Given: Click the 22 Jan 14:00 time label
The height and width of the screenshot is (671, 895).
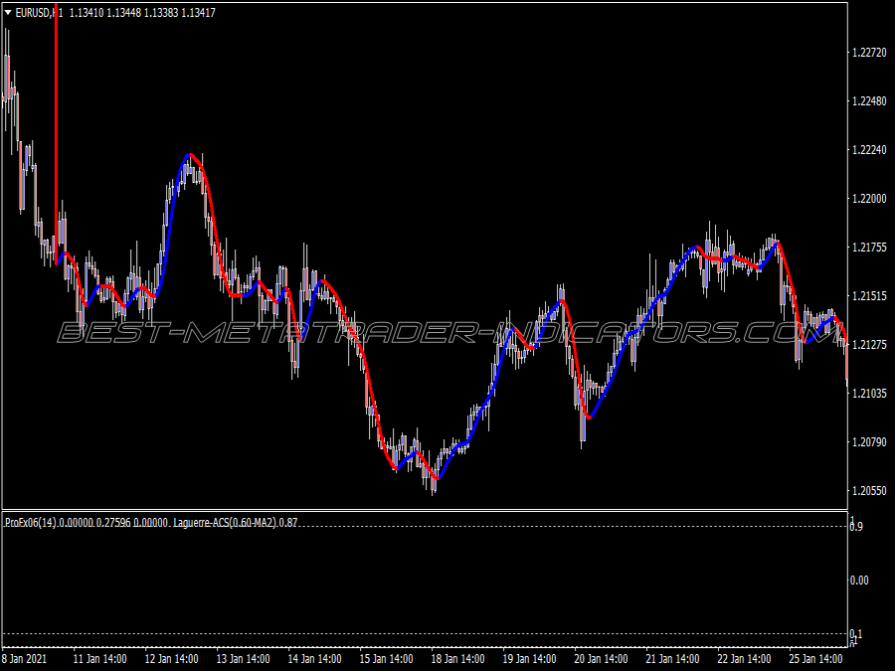Looking at the screenshot, I should click(x=744, y=659).
